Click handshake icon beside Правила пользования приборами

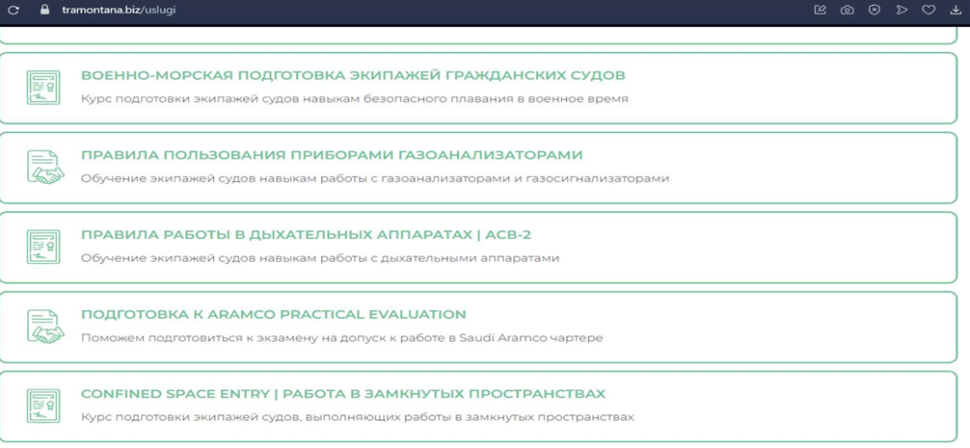pos(45,167)
